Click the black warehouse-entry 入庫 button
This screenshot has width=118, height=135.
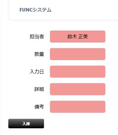click(26, 124)
